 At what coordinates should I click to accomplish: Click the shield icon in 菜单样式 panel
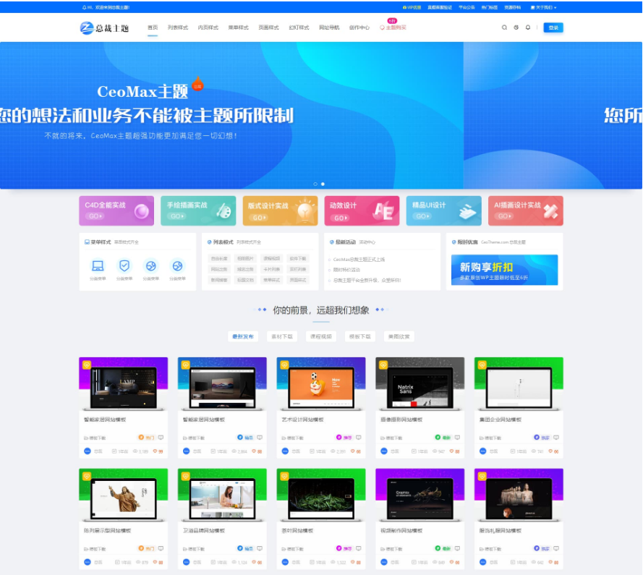click(x=124, y=265)
